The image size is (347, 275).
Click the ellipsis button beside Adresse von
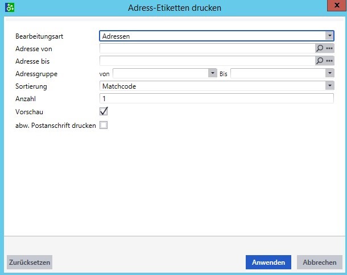pyautogui.click(x=329, y=49)
